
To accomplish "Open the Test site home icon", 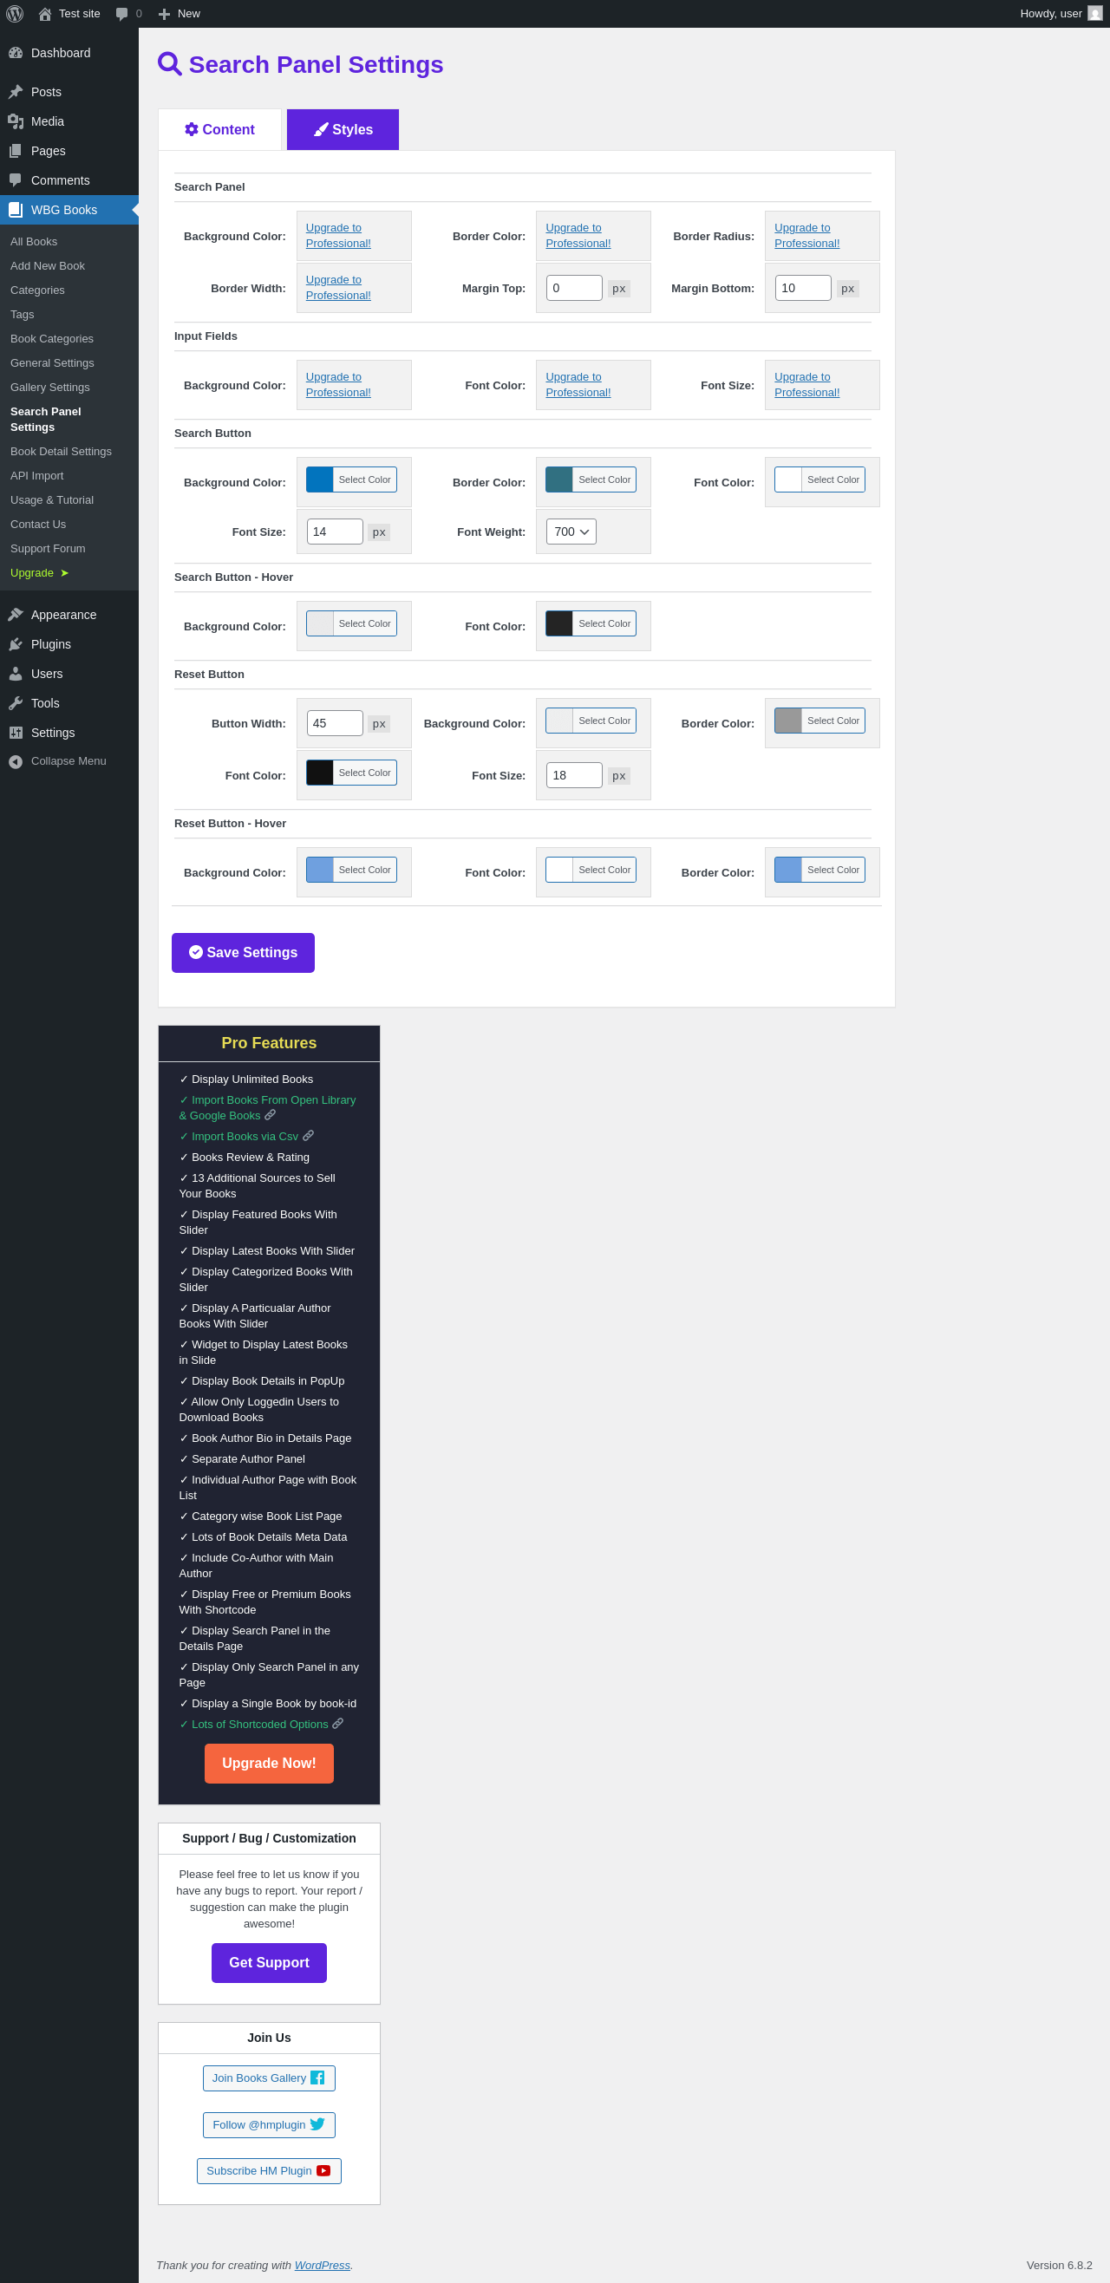I will pos(44,13).
